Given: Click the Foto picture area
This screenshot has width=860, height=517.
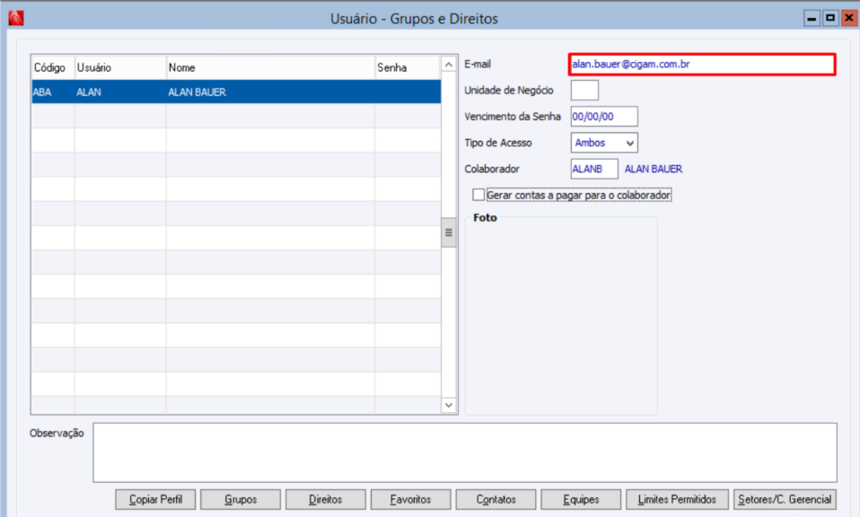Looking at the screenshot, I should point(561,317).
